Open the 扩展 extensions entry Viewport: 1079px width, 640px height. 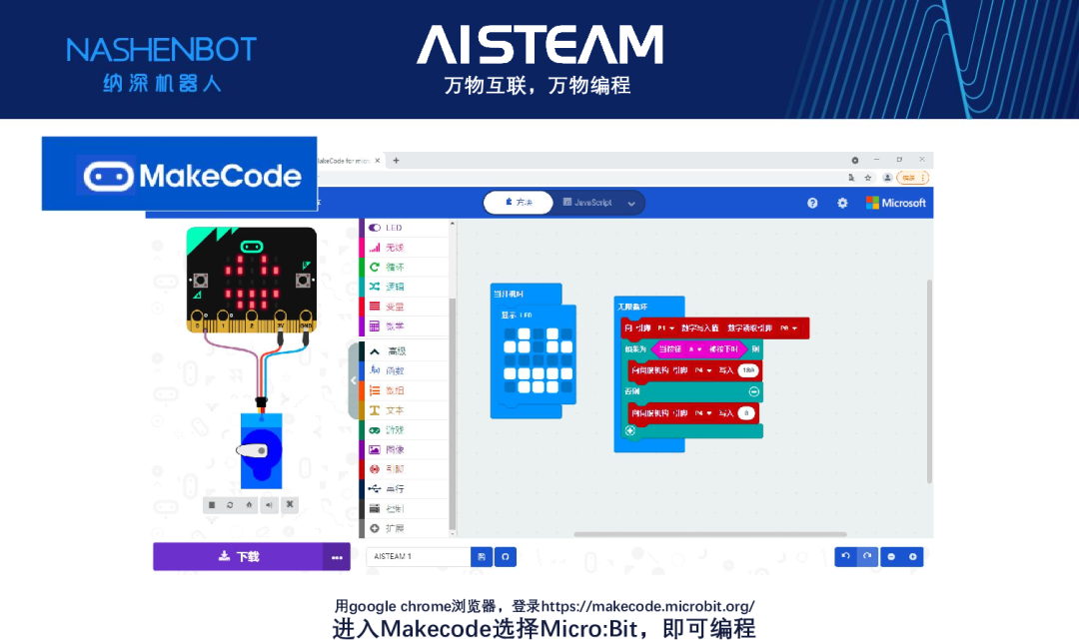[x=406, y=528]
